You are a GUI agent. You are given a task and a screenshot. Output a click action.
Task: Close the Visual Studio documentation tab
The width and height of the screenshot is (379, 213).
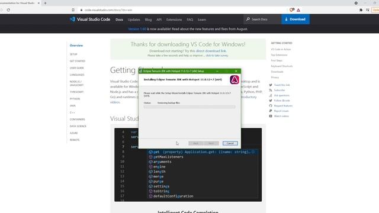pos(38,3)
